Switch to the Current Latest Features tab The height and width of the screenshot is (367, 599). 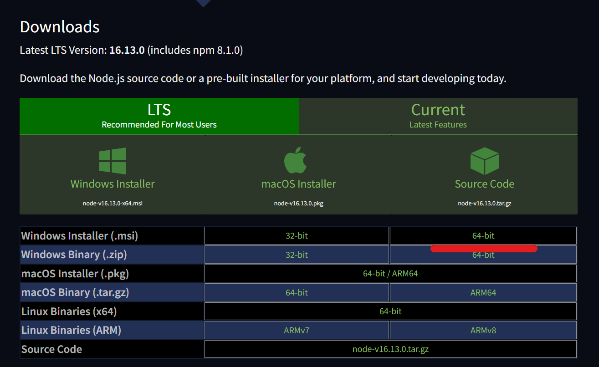[x=438, y=116]
